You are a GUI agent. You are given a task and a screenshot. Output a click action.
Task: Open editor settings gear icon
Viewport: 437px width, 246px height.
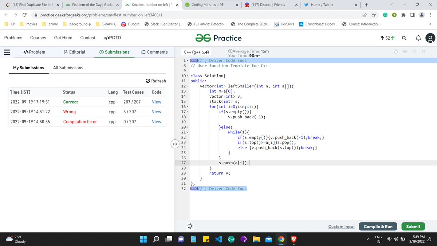(405, 52)
